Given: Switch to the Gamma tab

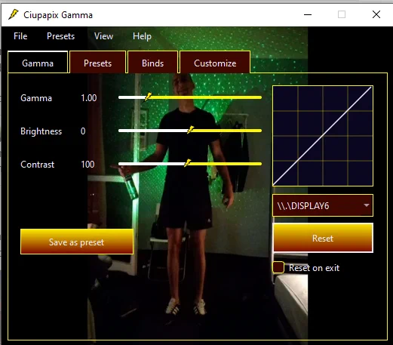Looking at the screenshot, I should point(38,63).
